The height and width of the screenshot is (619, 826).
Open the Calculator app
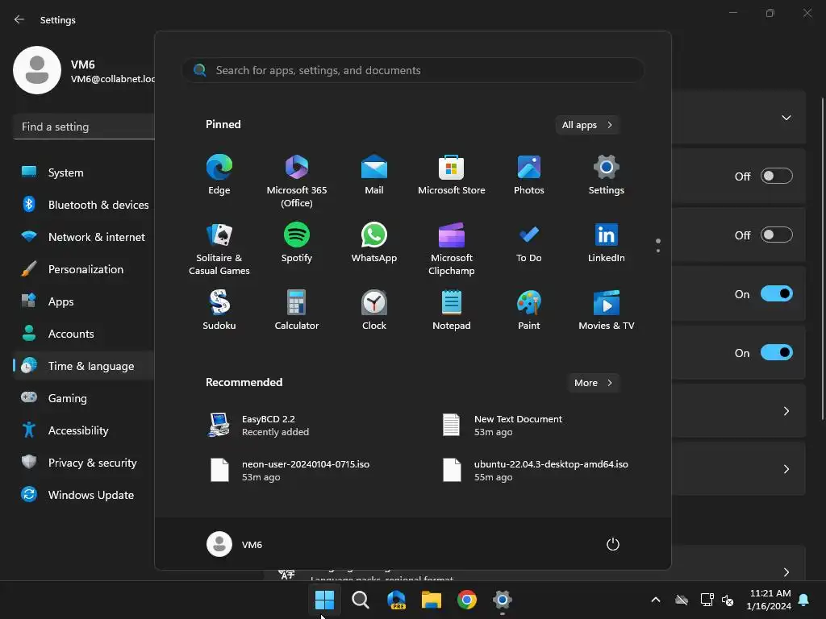(297, 310)
